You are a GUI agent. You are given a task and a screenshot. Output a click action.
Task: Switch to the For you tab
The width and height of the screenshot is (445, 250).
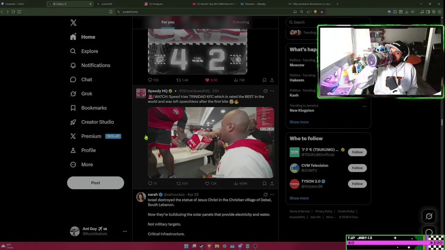pyautogui.click(x=168, y=22)
